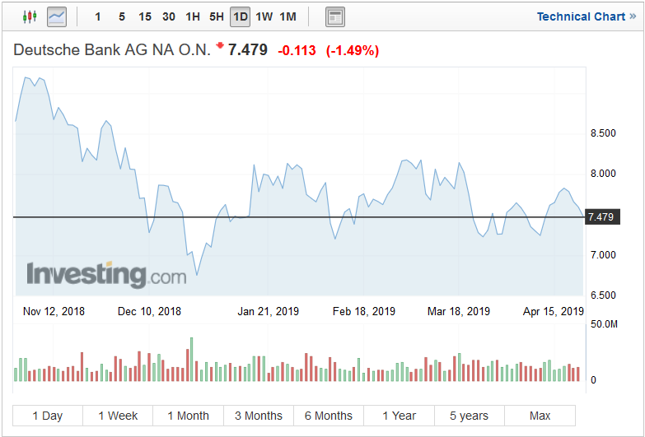The width and height of the screenshot is (645, 437).
Task: Choose the 15 minute interval
Action: point(145,16)
